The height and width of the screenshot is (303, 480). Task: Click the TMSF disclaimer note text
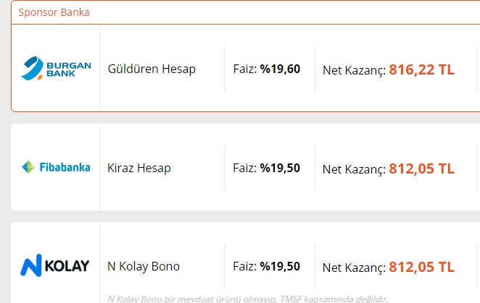point(248,299)
